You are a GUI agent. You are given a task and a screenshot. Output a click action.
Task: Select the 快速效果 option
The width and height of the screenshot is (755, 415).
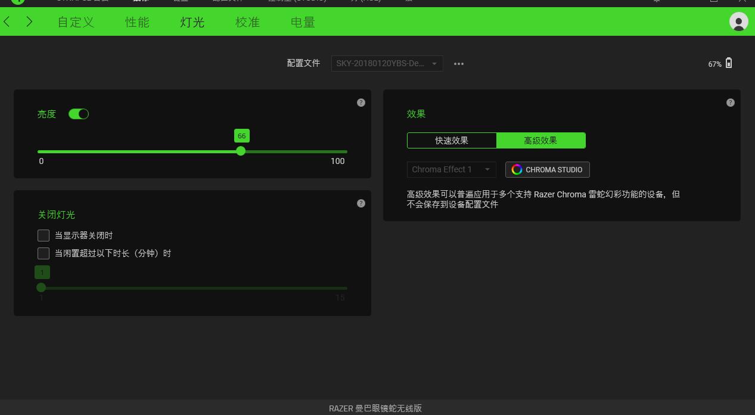[451, 140]
